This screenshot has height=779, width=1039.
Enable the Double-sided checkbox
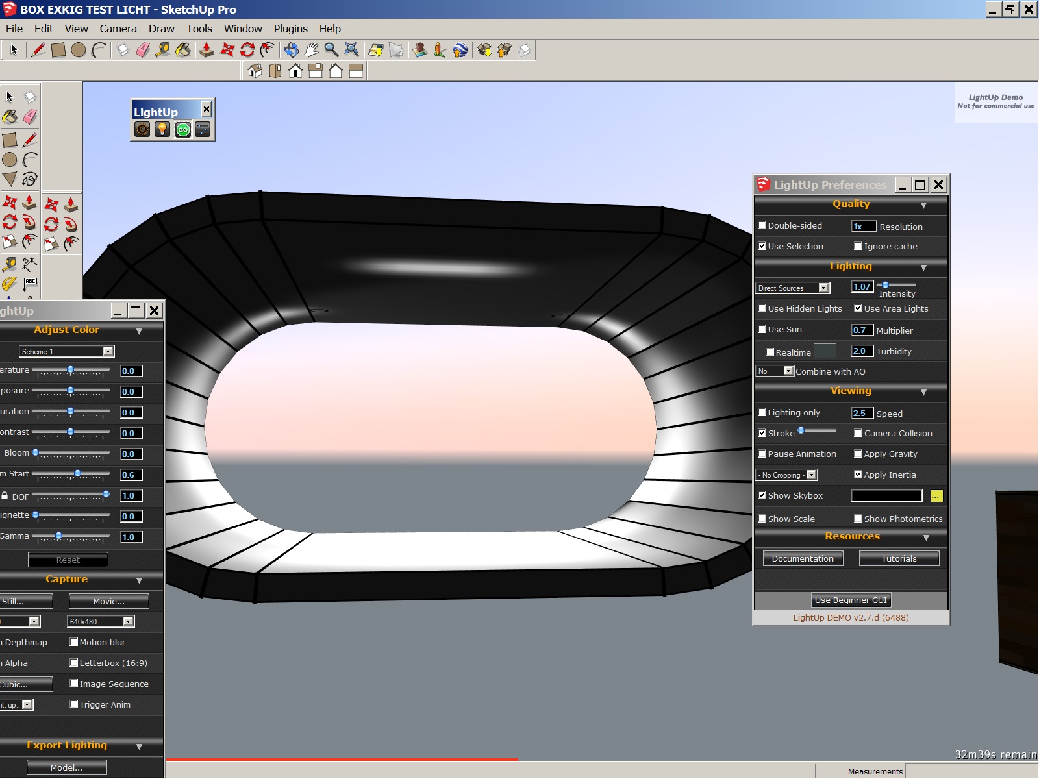coord(762,225)
